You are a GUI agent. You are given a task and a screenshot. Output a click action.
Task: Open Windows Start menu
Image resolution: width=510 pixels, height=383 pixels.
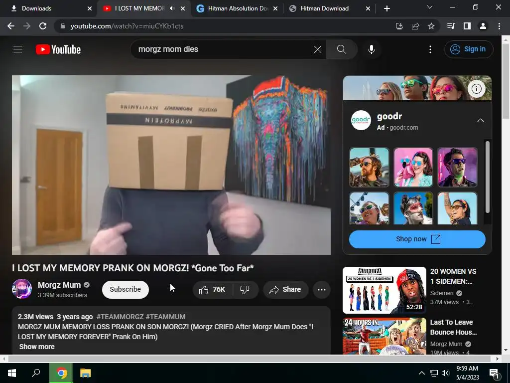click(12, 373)
